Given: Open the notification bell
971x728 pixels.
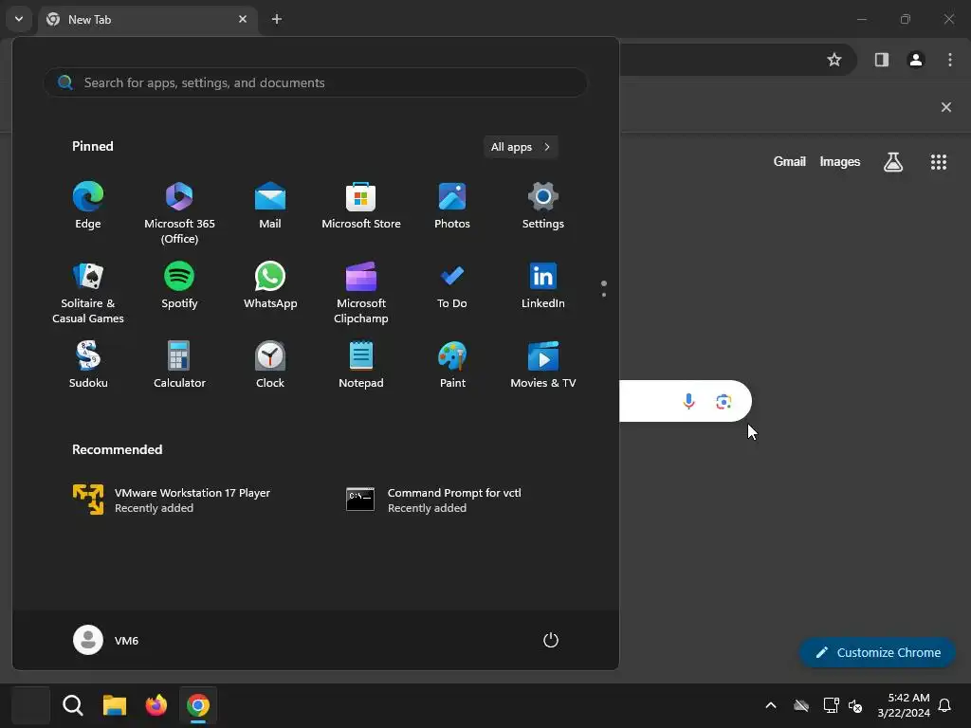Looking at the screenshot, I should (x=944, y=705).
